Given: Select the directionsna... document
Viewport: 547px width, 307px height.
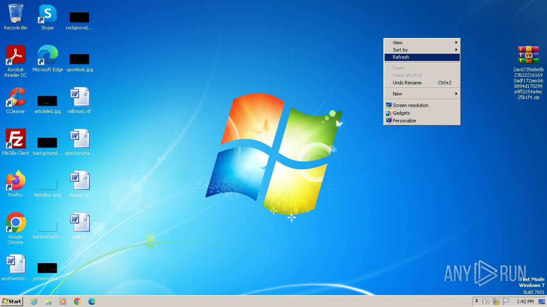Looking at the screenshot, I should pyautogui.click(x=79, y=142).
